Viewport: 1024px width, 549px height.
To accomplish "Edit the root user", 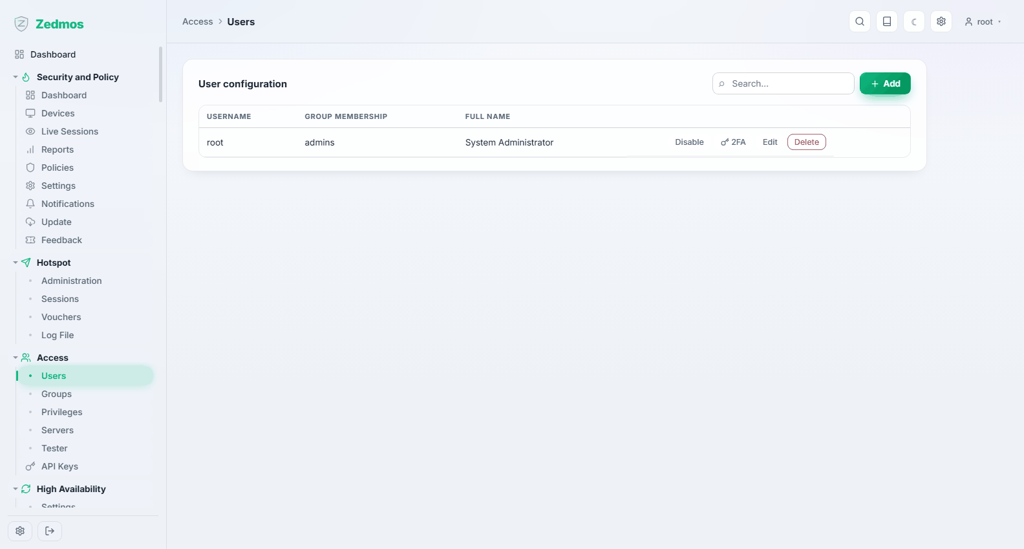I will (x=770, y=142).
